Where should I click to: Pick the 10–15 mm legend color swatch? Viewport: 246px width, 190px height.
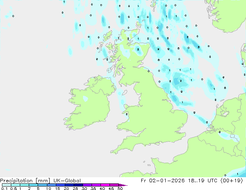click(52, 185)
